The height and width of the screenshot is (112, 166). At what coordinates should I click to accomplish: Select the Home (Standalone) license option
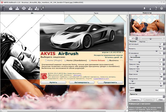tap(76, 60)
